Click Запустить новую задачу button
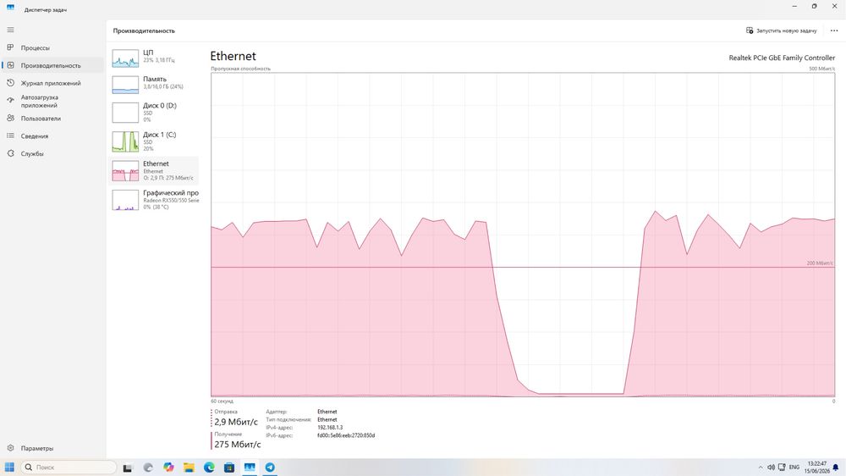 pyautogui.click(x=781, y=30)
